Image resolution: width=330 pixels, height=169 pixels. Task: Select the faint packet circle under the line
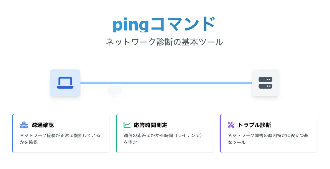pos(114,90)
